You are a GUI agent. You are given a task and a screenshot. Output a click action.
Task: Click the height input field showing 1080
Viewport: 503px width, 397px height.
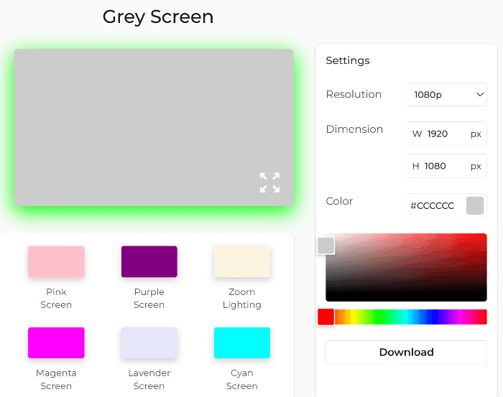(446, 166)
